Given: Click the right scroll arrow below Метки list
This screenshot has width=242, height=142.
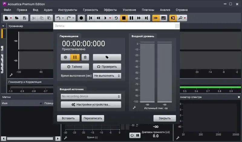Looking at the screenshot, I should pyautogui.click(x=58, y=139).
